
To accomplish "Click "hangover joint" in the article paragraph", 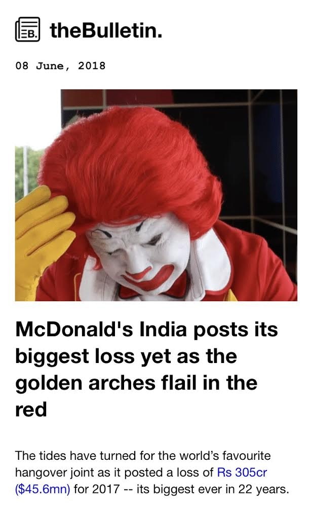I will [54, 473].
